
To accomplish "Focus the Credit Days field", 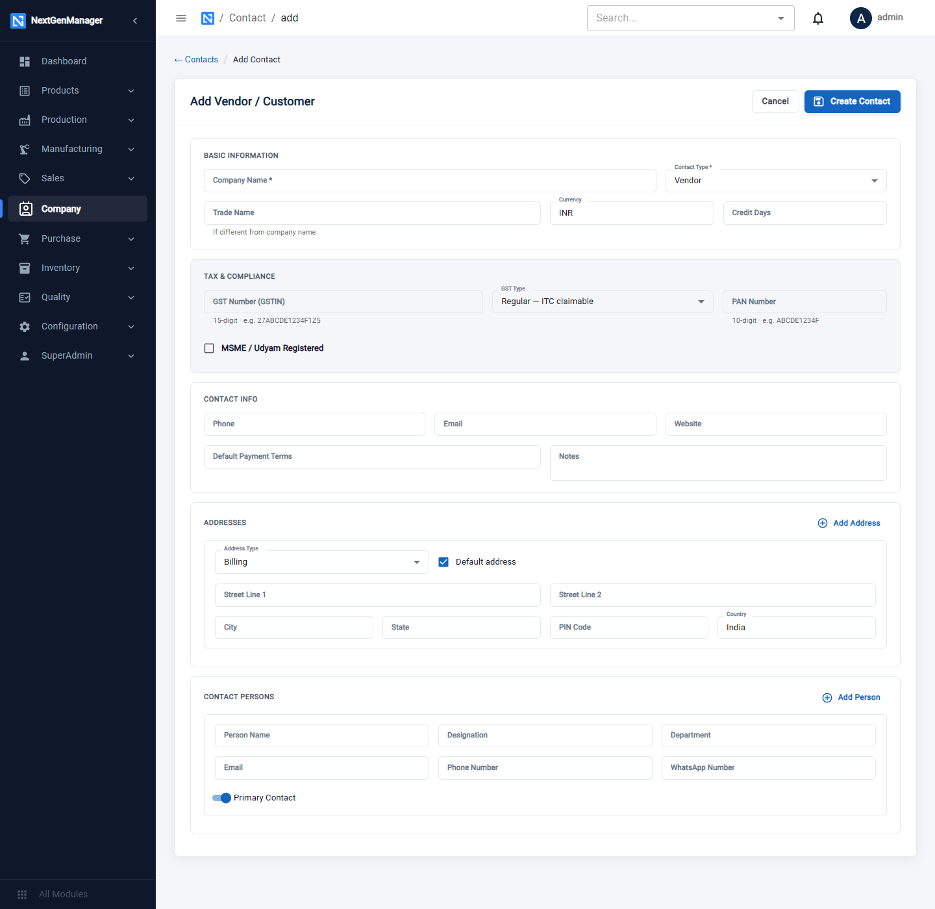I will point(805,213).
